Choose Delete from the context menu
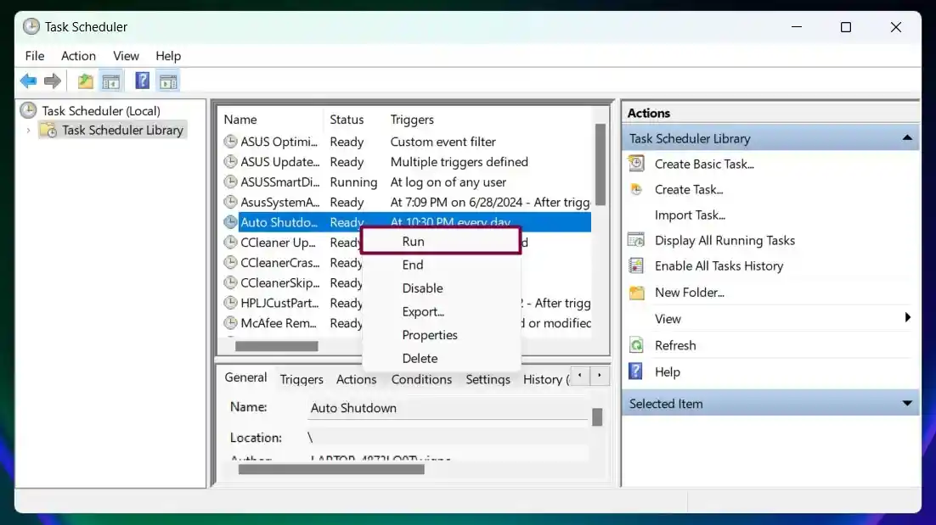 coord(441,358)
